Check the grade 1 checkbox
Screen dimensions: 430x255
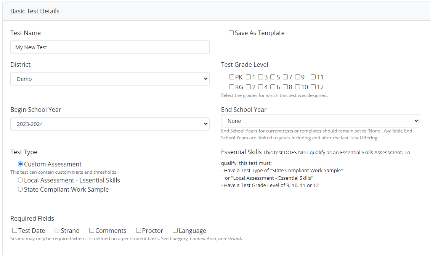pos(249,77)
